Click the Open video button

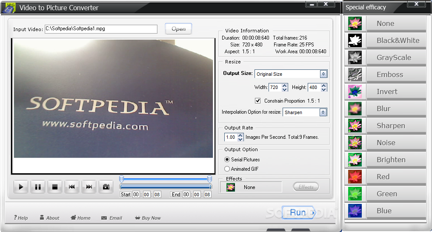pyautogui.click(x=178, y=29)
